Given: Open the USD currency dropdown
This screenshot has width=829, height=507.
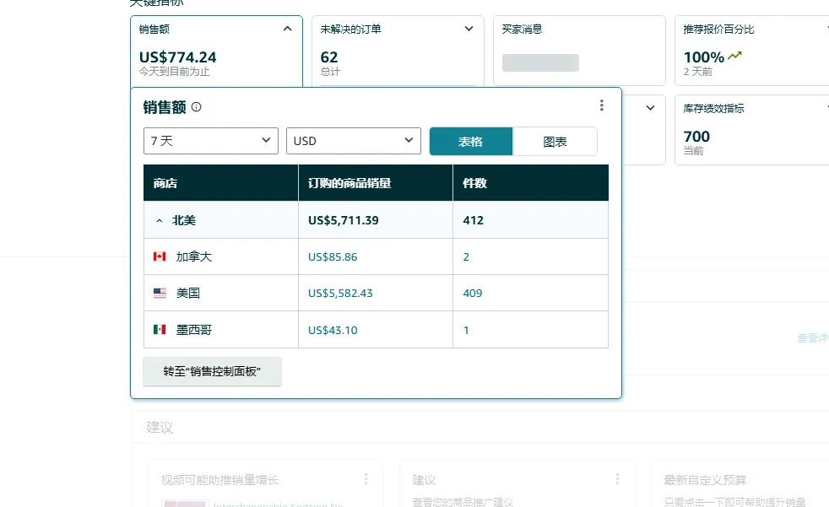Looking at the screenshot, I should [354, 141].
